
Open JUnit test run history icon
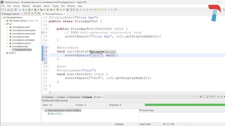(221, 97)
